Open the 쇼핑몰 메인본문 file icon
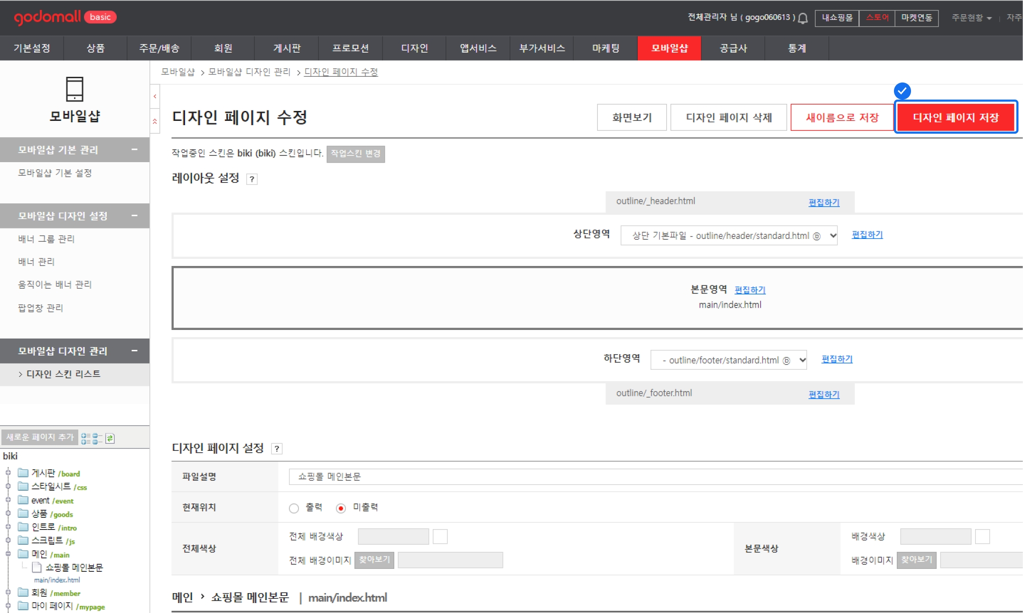Image resolution: width=1023 pixels, height=613 pixels. (37, 567)
